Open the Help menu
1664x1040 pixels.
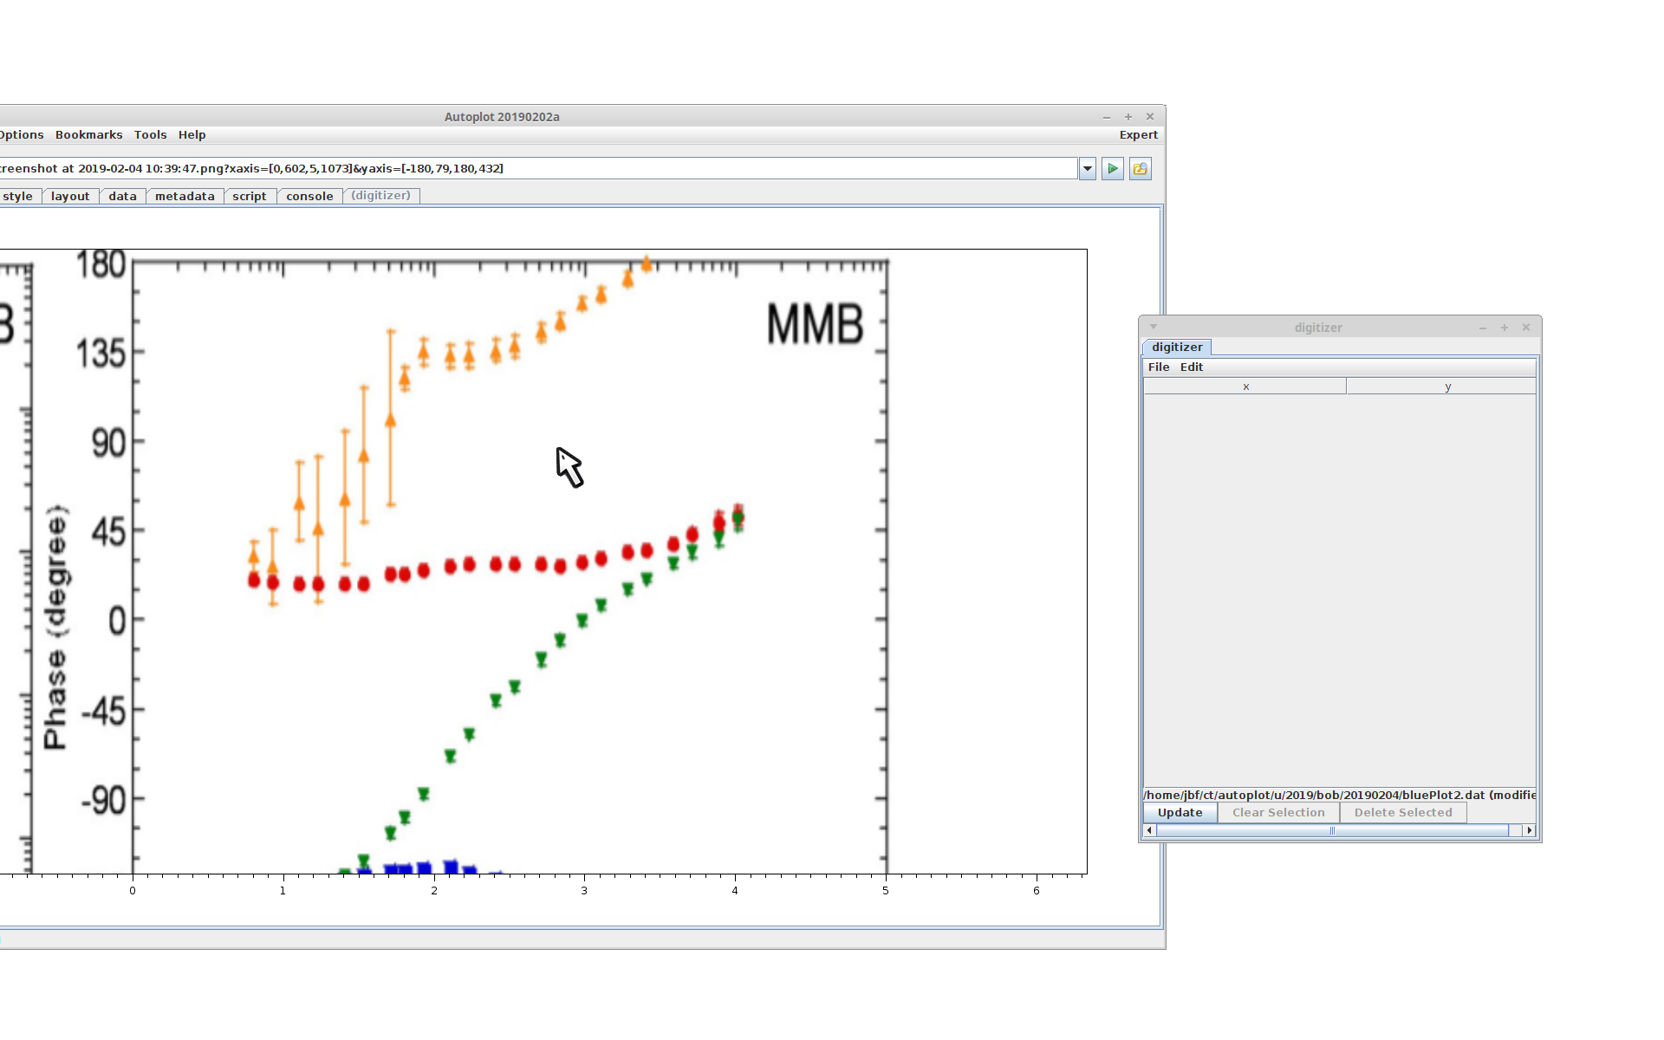click(x=192, y=135)
